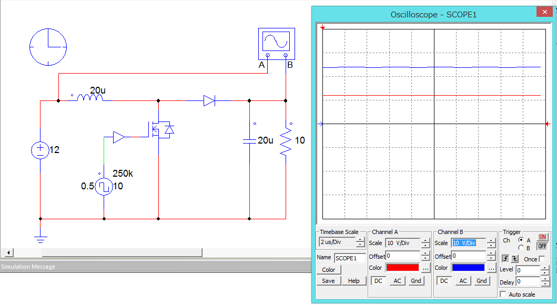
Task: Select the 20u output capacitor
Action: pos(249,141)
